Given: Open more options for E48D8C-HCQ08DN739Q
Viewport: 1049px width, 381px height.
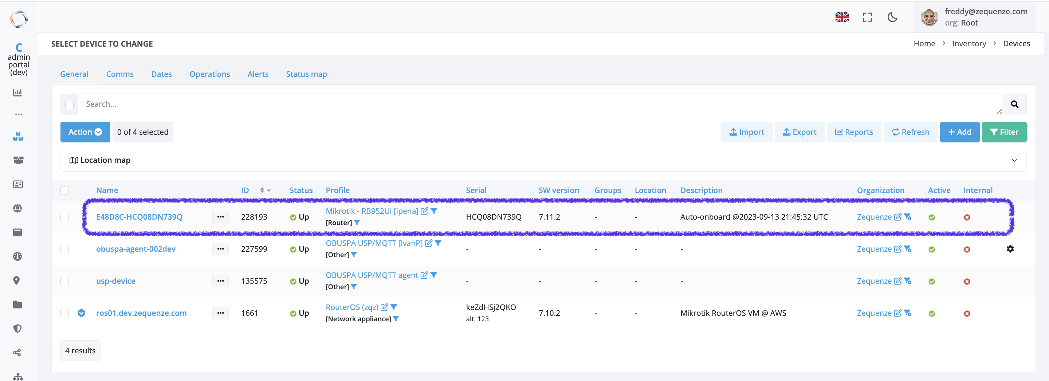Looking at the screenshot, I should [x=220, y=217].
